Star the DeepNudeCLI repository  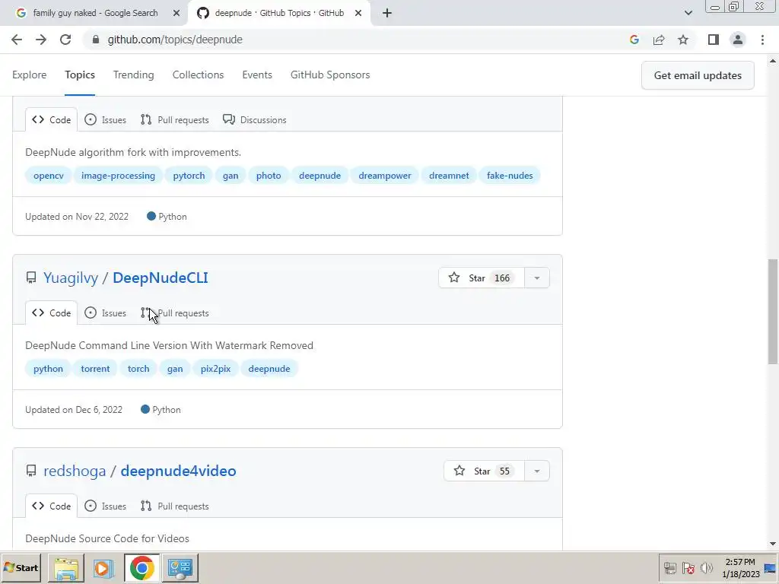(481, 278)
